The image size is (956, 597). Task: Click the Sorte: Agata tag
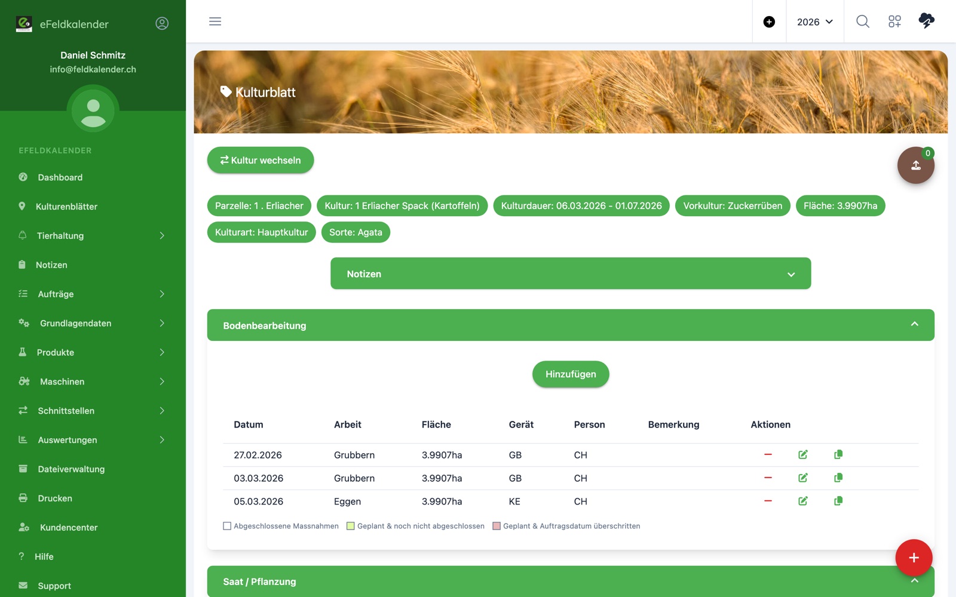pyautogui.click(x=356, y=232)
